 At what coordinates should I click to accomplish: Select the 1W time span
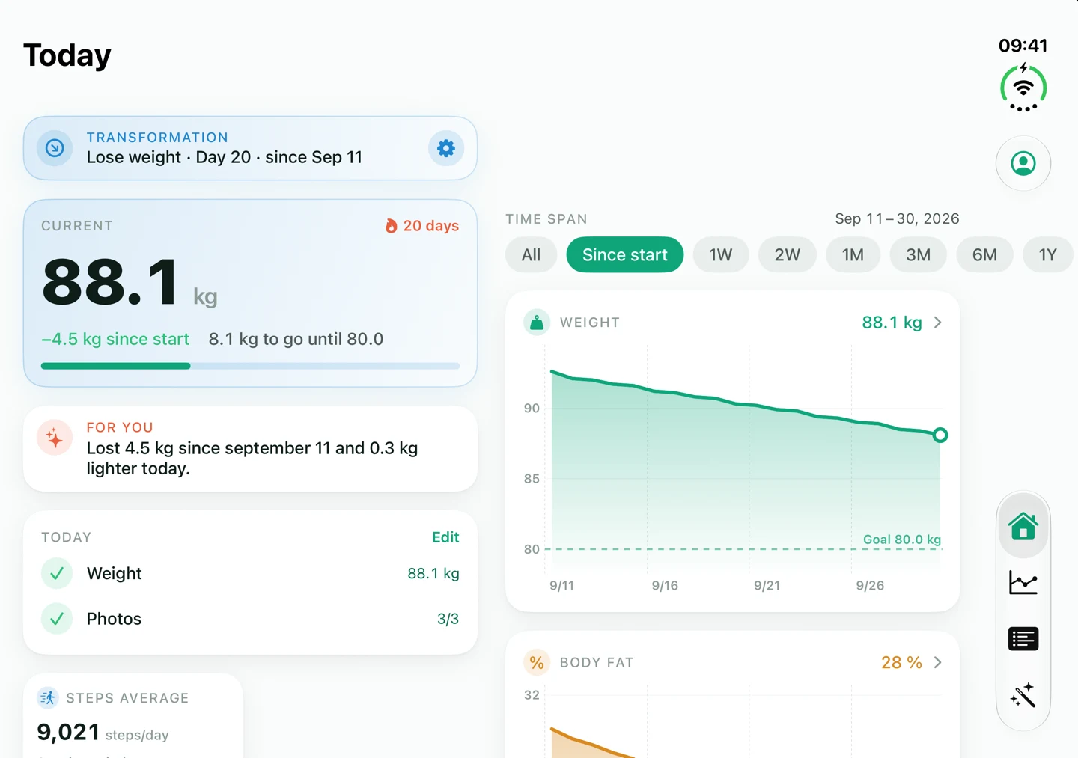click(721, 255)
